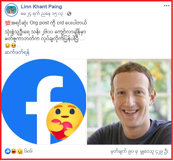Image resolution: width=174 pixels, height=161 pixels.
Task: Click the care emoji hugging heart
Action: (65, 121)
